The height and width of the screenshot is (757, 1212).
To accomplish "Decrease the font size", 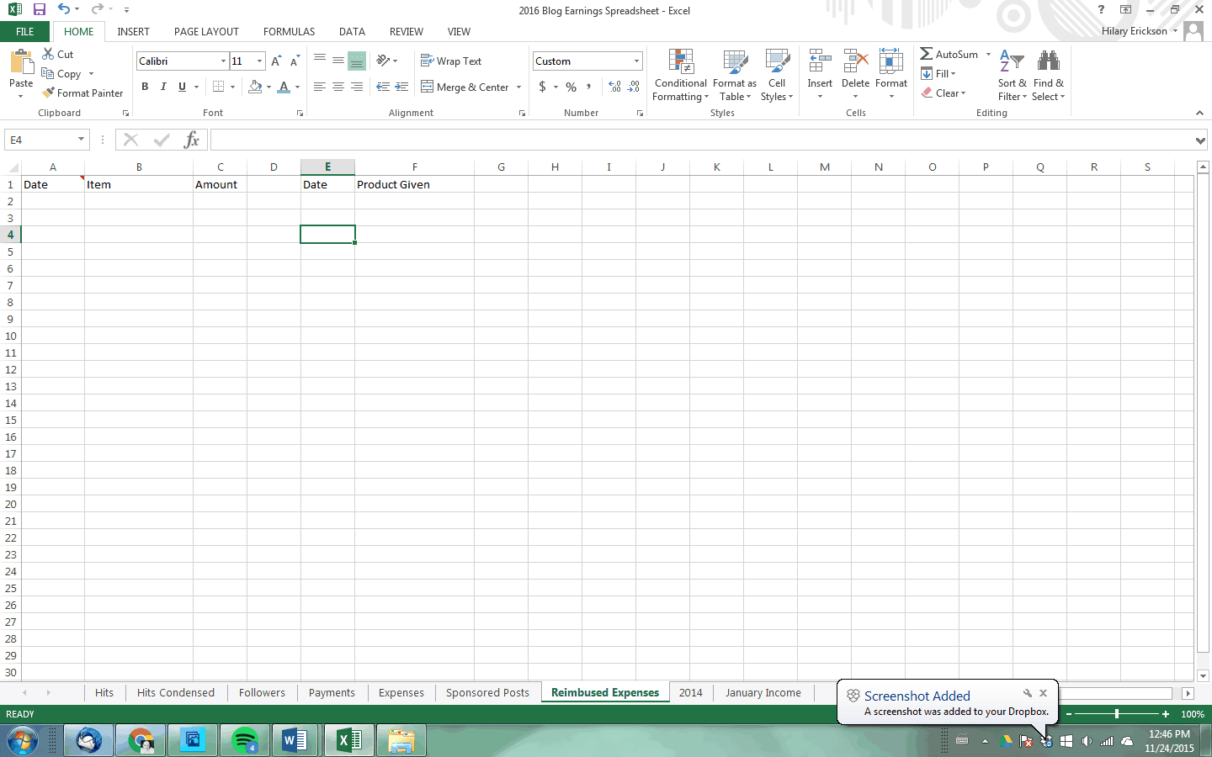I will tap(295, 61).
